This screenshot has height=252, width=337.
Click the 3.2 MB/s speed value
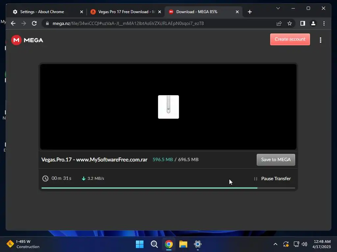click(x=96, y=178)
